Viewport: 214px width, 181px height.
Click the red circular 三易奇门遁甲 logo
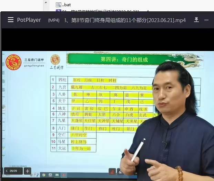tap(13, 62)
